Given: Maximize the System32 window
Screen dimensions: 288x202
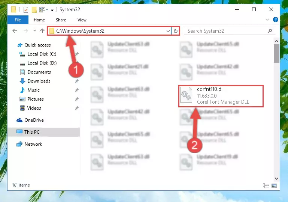Looking at the screenshot, I should [x=254, y=9].
